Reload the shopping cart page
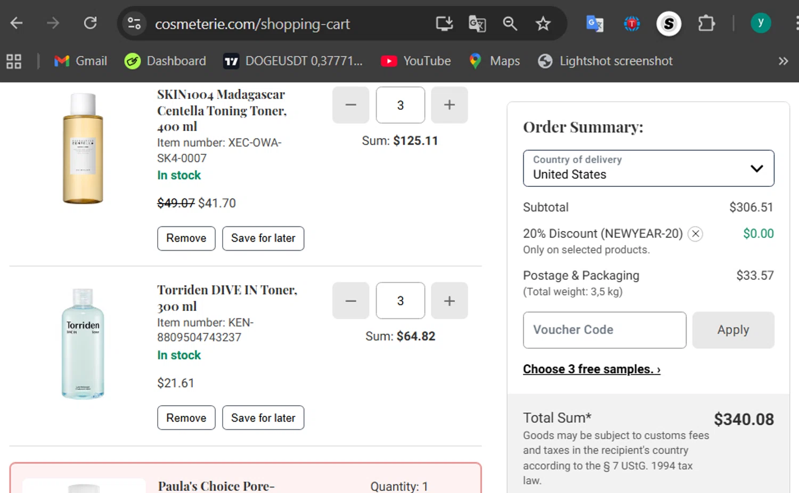Screen dimensions: 799x493 90,23
